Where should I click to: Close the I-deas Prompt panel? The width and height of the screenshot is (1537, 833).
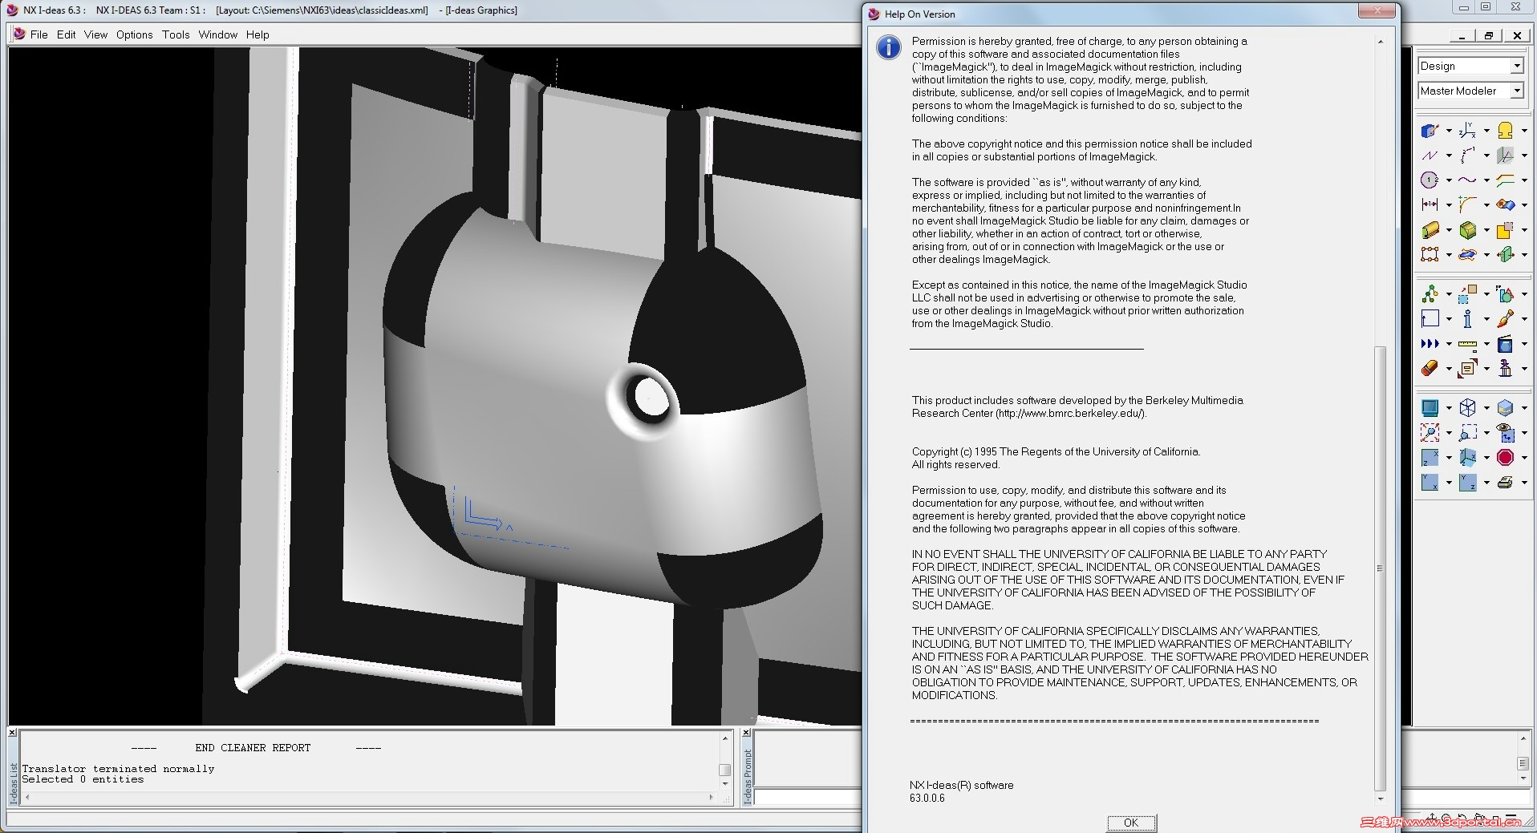pos(746,733)
